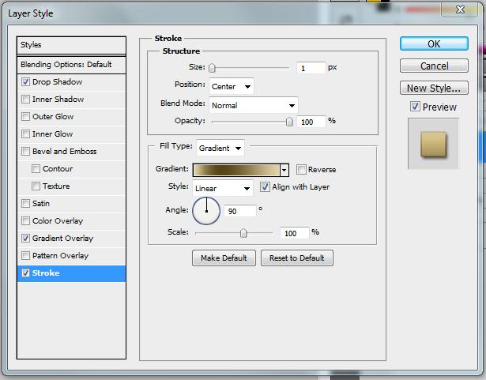Disable the Preview checkbox
The width and height of the screenshot is (486, 380).
click(415, 107)
